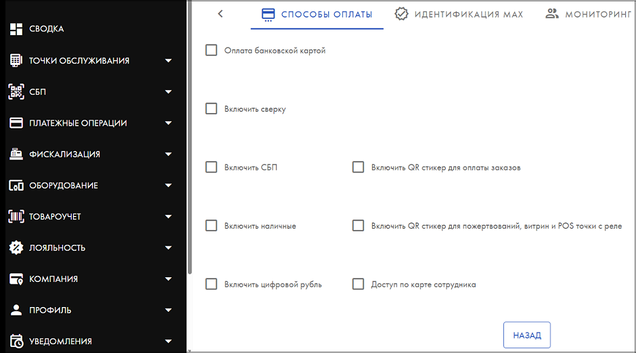Click the Товароучет barcode icon
This screenshot has height=353, width=636.
point(16,216)
